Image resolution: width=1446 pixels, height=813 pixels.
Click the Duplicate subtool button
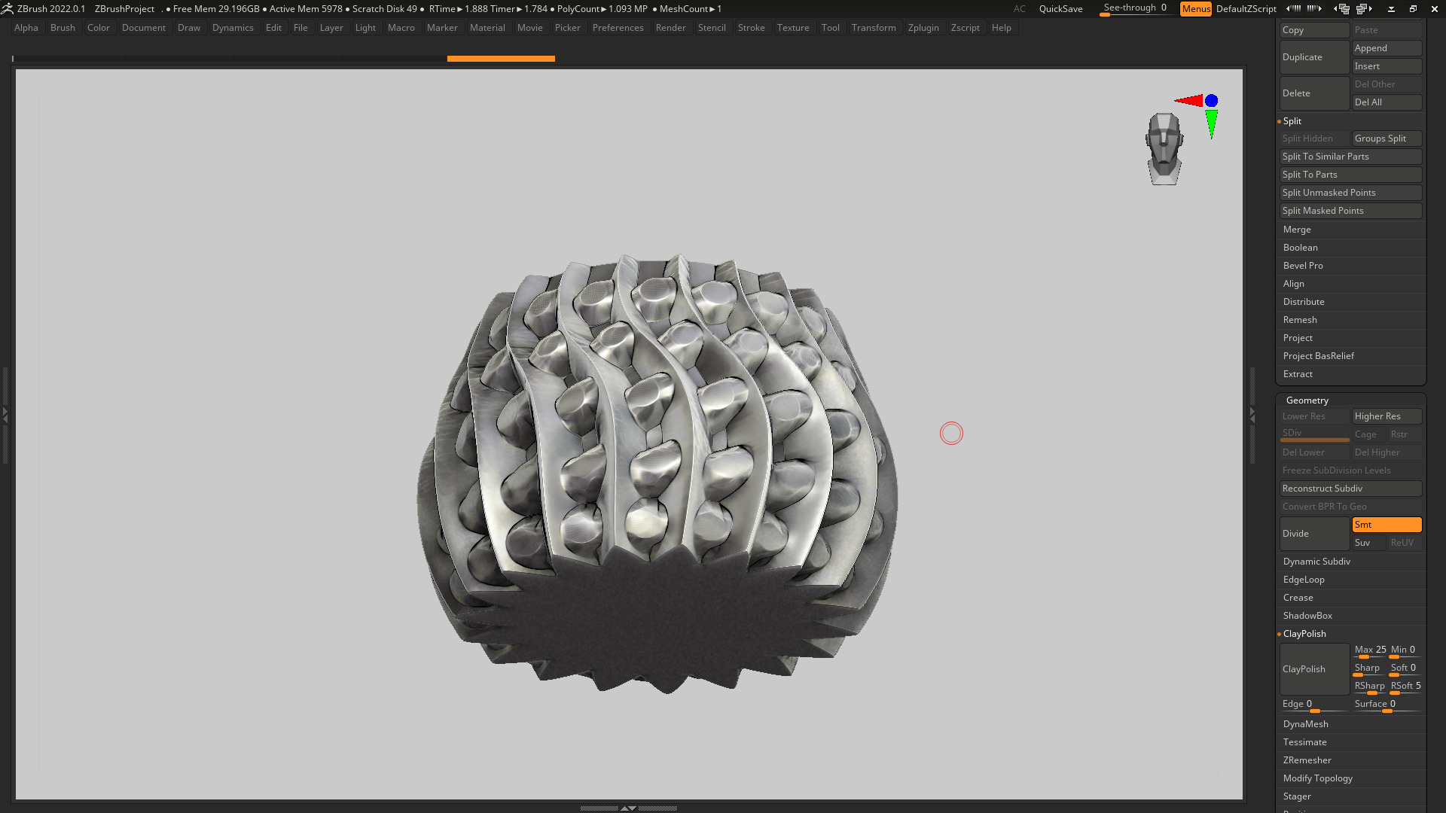[x=1314, y=57]
